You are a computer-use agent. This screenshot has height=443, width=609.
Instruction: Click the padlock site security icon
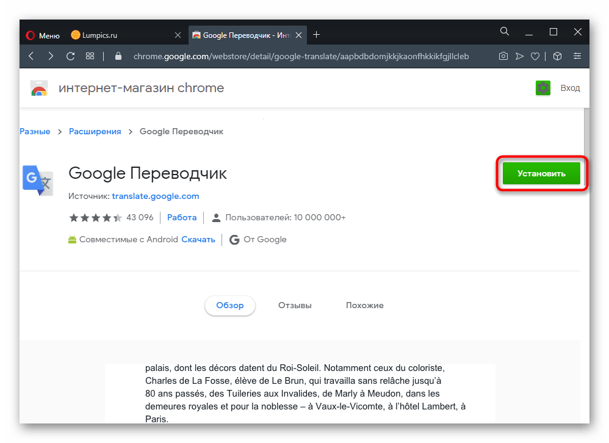[118, 56]
